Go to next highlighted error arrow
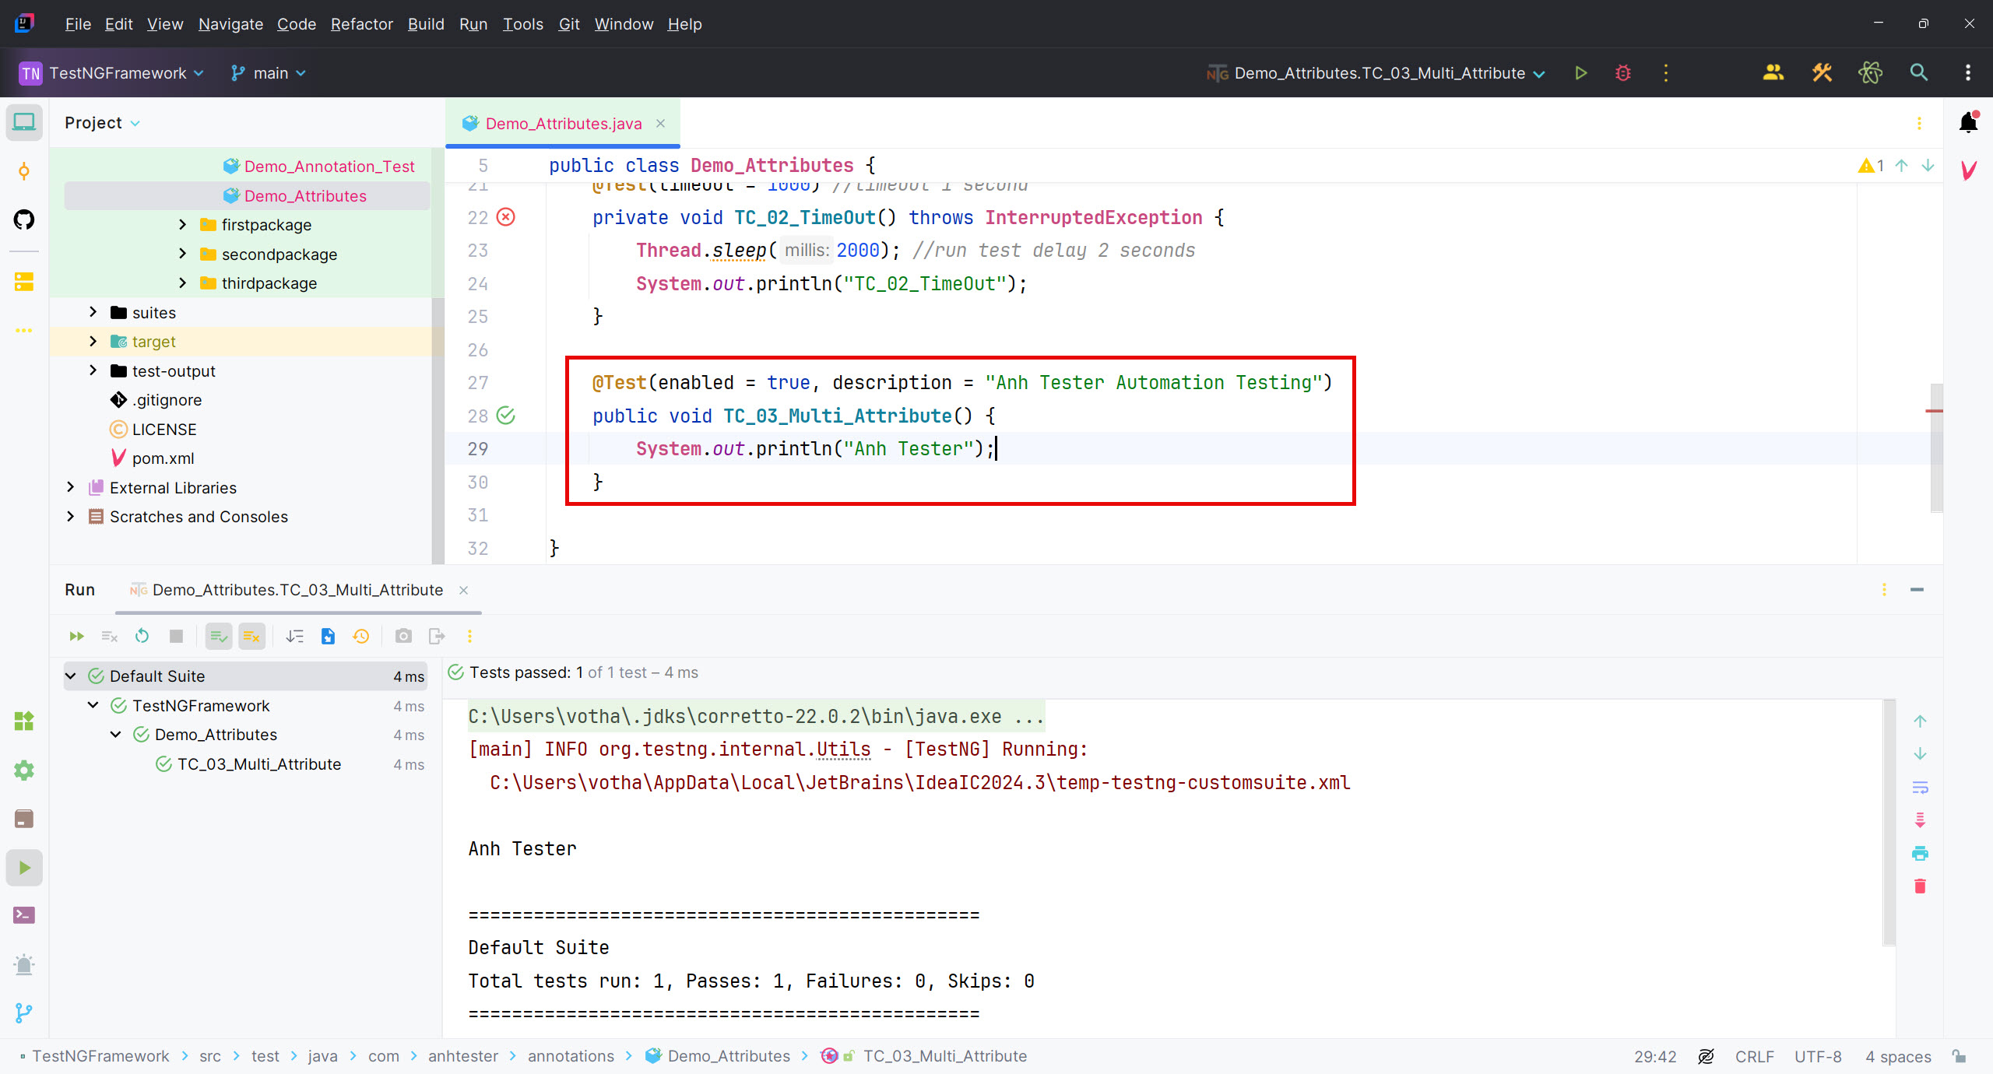Viewport: 1993px width, 1074px height. (x=1928, y=166)
